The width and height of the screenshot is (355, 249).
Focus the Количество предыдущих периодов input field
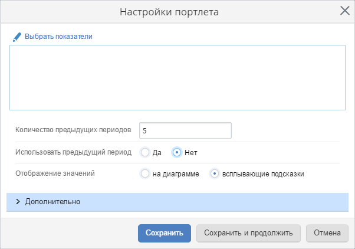point(185,130)
